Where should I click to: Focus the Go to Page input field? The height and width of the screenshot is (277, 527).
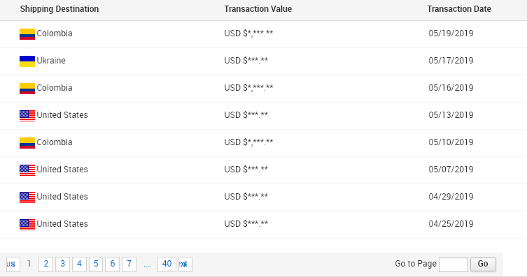pyautogui.click(x=454, y=264)
